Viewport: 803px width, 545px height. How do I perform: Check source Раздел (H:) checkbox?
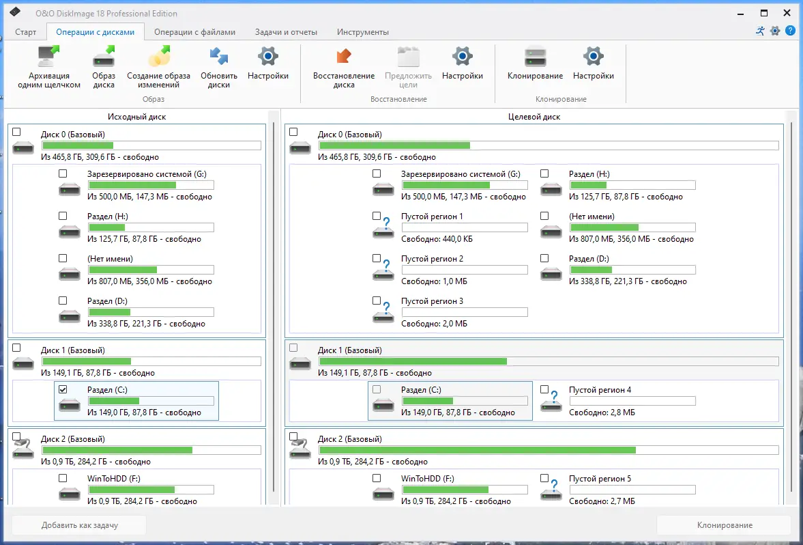(x=63, y=216)
